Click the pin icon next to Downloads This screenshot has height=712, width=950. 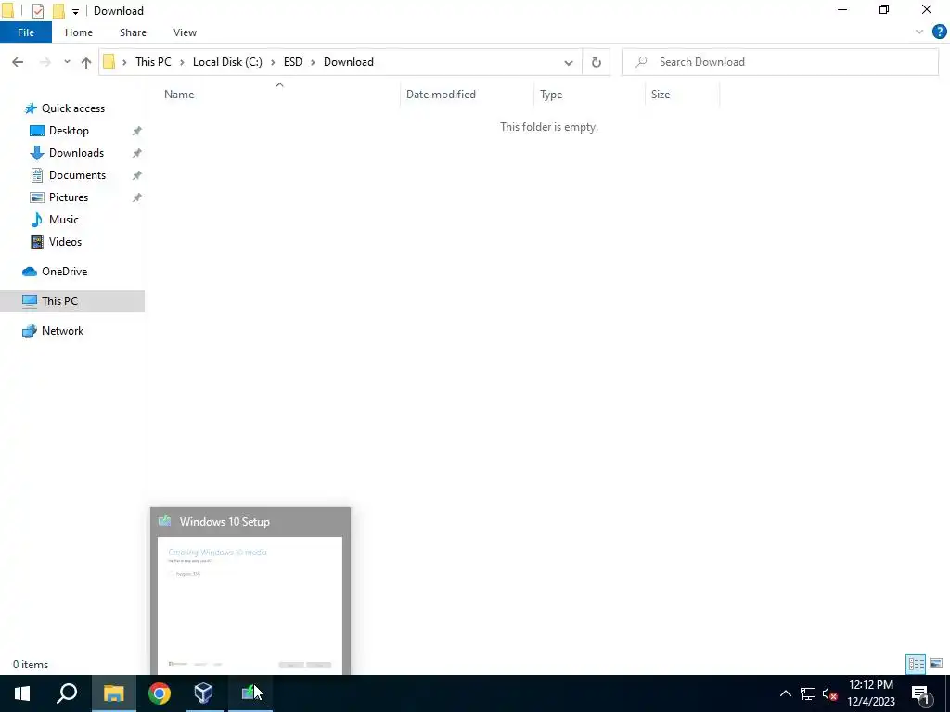[137, 153]
